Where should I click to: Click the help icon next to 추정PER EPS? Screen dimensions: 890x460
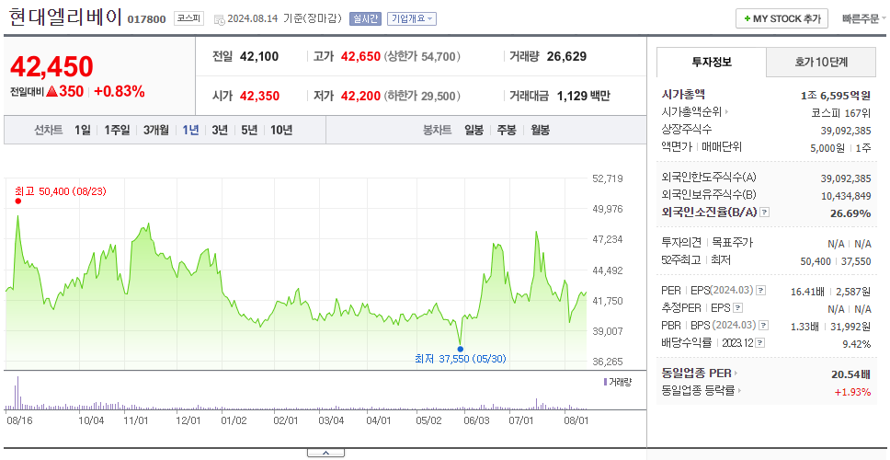point(738,308)
